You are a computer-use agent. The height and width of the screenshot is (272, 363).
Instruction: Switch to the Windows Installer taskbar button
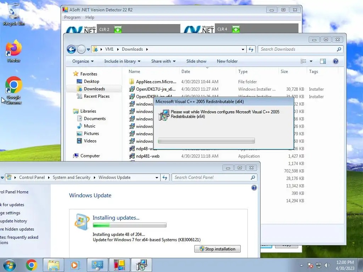[x=141, y=265]
